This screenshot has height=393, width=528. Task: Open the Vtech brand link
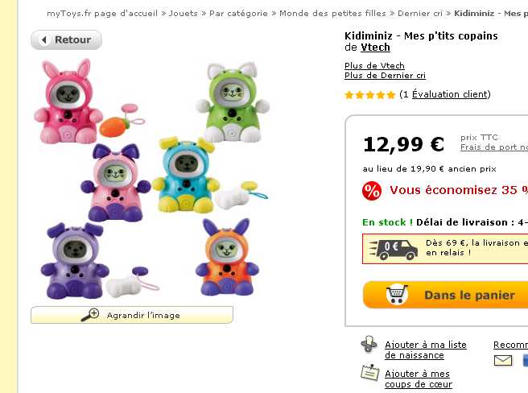[375, 48]
